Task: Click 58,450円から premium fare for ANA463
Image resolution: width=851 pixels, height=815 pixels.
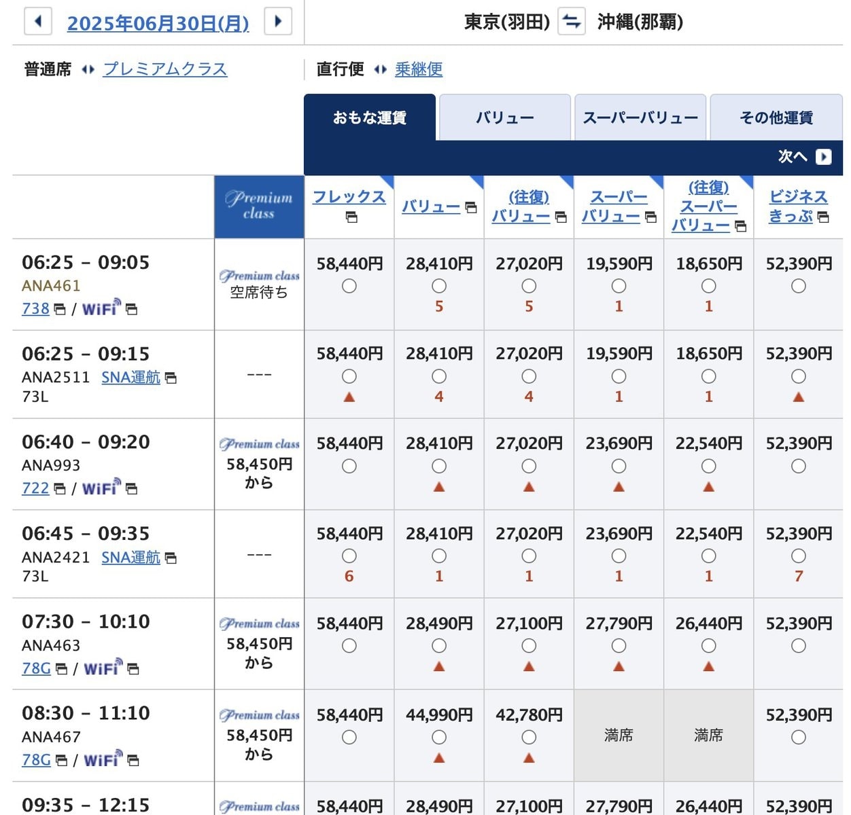Action: (x=259, y=653)
